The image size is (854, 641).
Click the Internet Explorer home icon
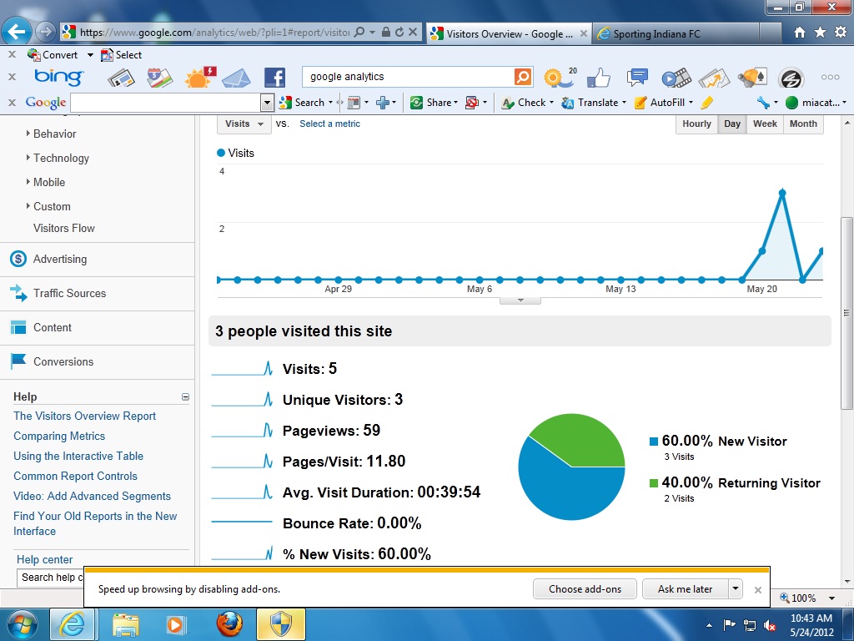point(800,33)
